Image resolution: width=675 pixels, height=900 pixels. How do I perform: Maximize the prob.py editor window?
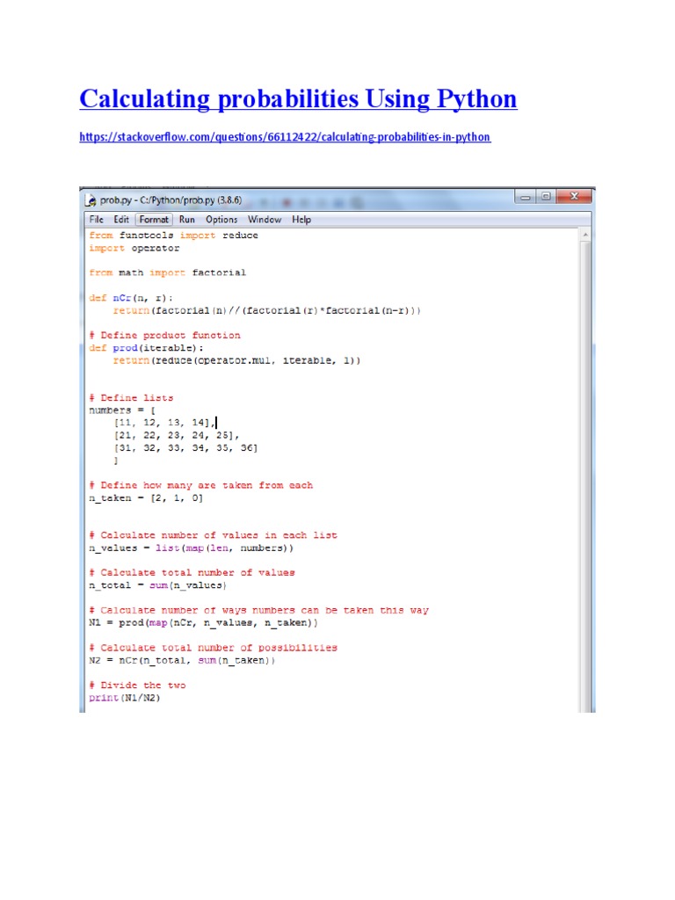tap(546, 197)
